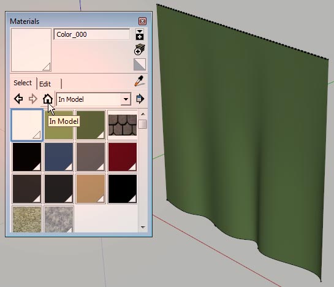
Task: Click the large current material preview
Action: tap(31, 50)
